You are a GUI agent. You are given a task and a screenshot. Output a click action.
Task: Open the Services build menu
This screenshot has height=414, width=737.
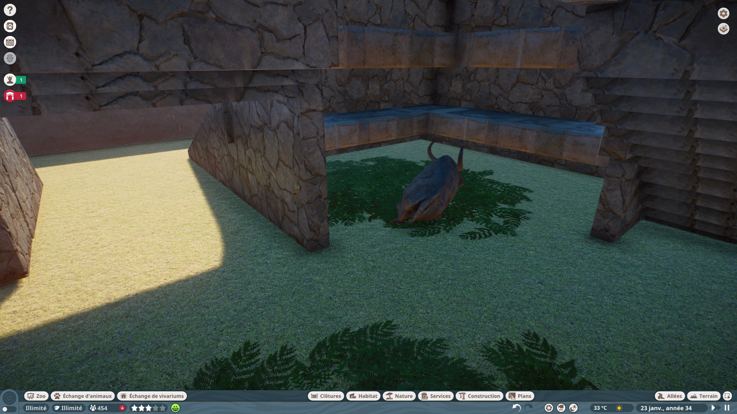click(x=436, y=396)
